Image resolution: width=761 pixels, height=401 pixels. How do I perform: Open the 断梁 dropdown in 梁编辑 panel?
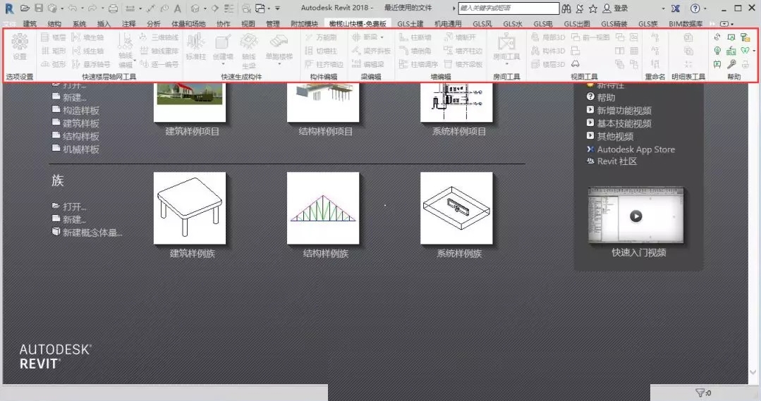click(368, 37)
